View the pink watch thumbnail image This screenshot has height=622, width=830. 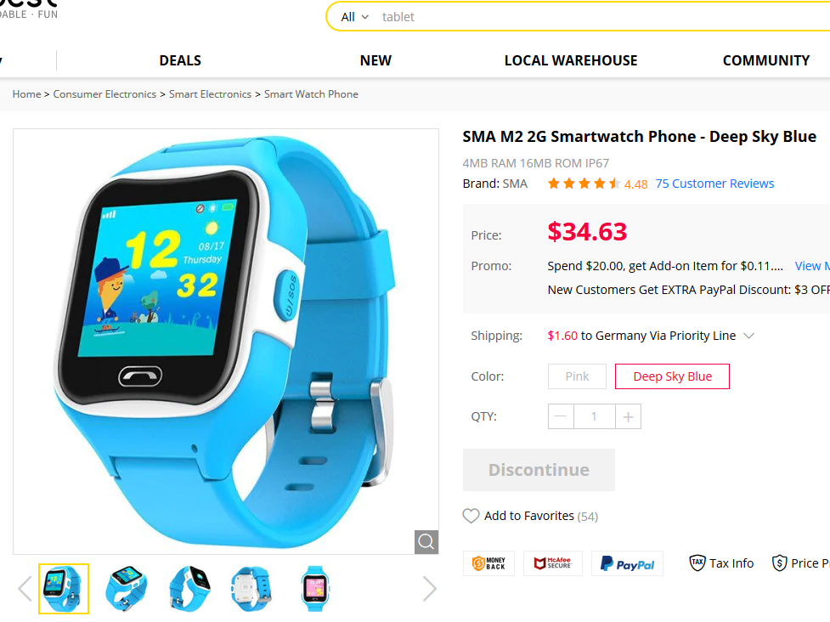click(315, 588)
